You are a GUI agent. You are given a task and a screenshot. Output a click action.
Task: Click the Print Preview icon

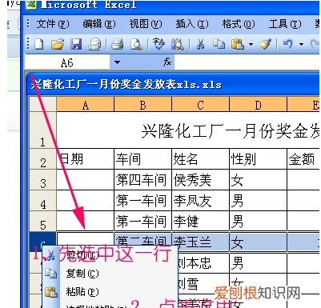pos(136,44)
